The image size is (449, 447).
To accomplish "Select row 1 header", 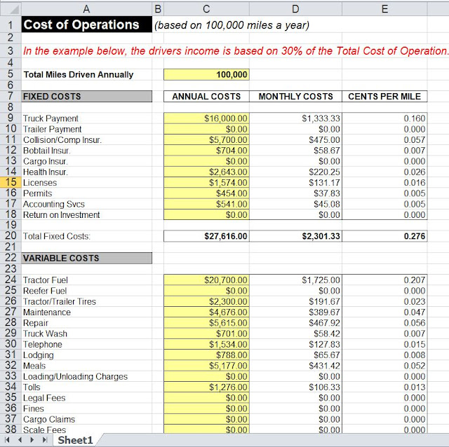I will click(x=11, y=25).
